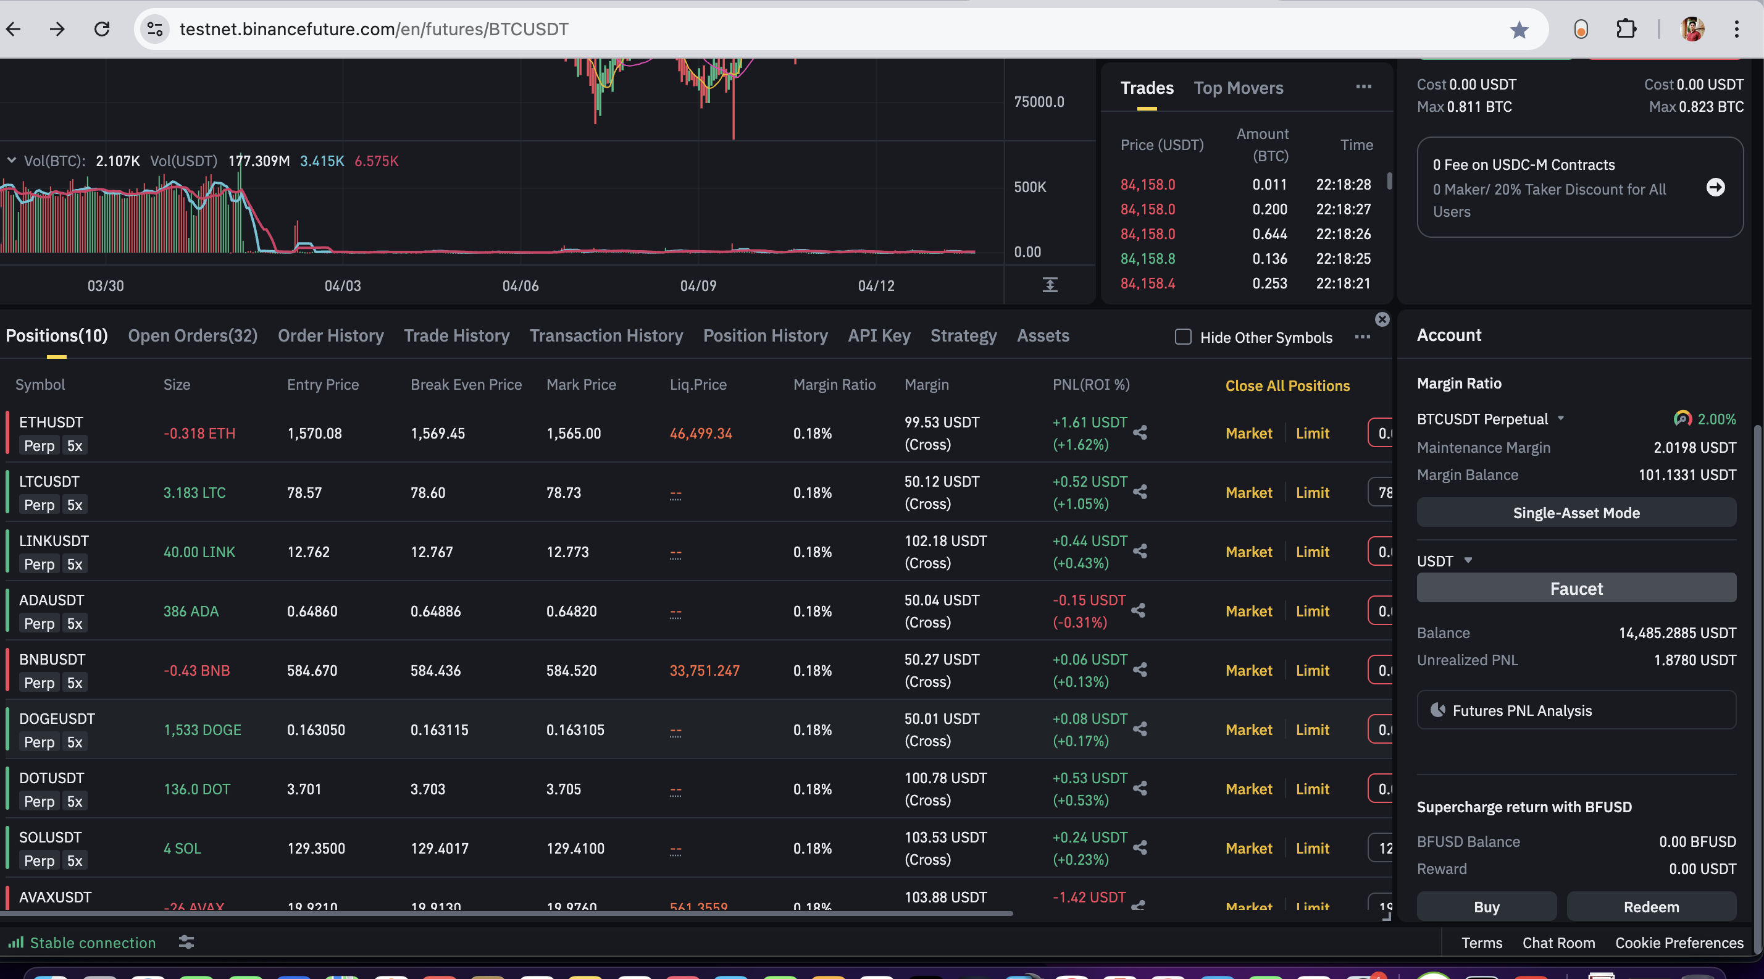
Task: Open the USDT asset dropdown
Action: pyautogui.click(x=1468, y=560)
